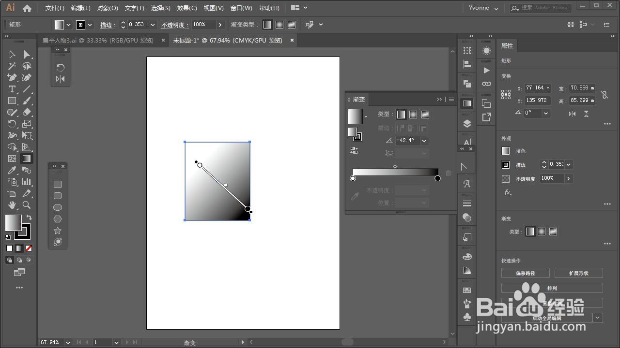
Task: Choose Radial gradient in Properties panel
Action: (x=542, y=232)
